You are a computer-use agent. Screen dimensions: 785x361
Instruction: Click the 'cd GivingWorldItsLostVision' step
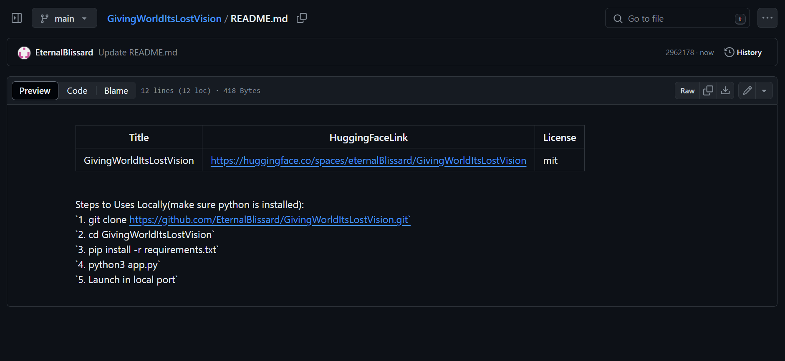[145, 235]
